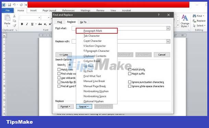The width and height of the screenshot is (209, 128).
Task: Open the underline style dropdown arrow
Action: click(x=36, y=24)
